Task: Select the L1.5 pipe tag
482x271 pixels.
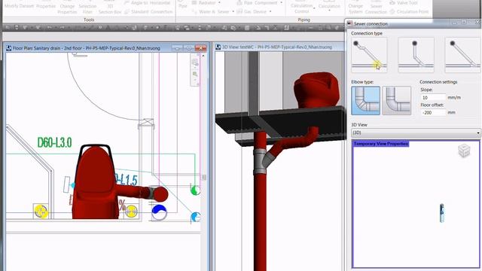Action: [x=126, y=179]
